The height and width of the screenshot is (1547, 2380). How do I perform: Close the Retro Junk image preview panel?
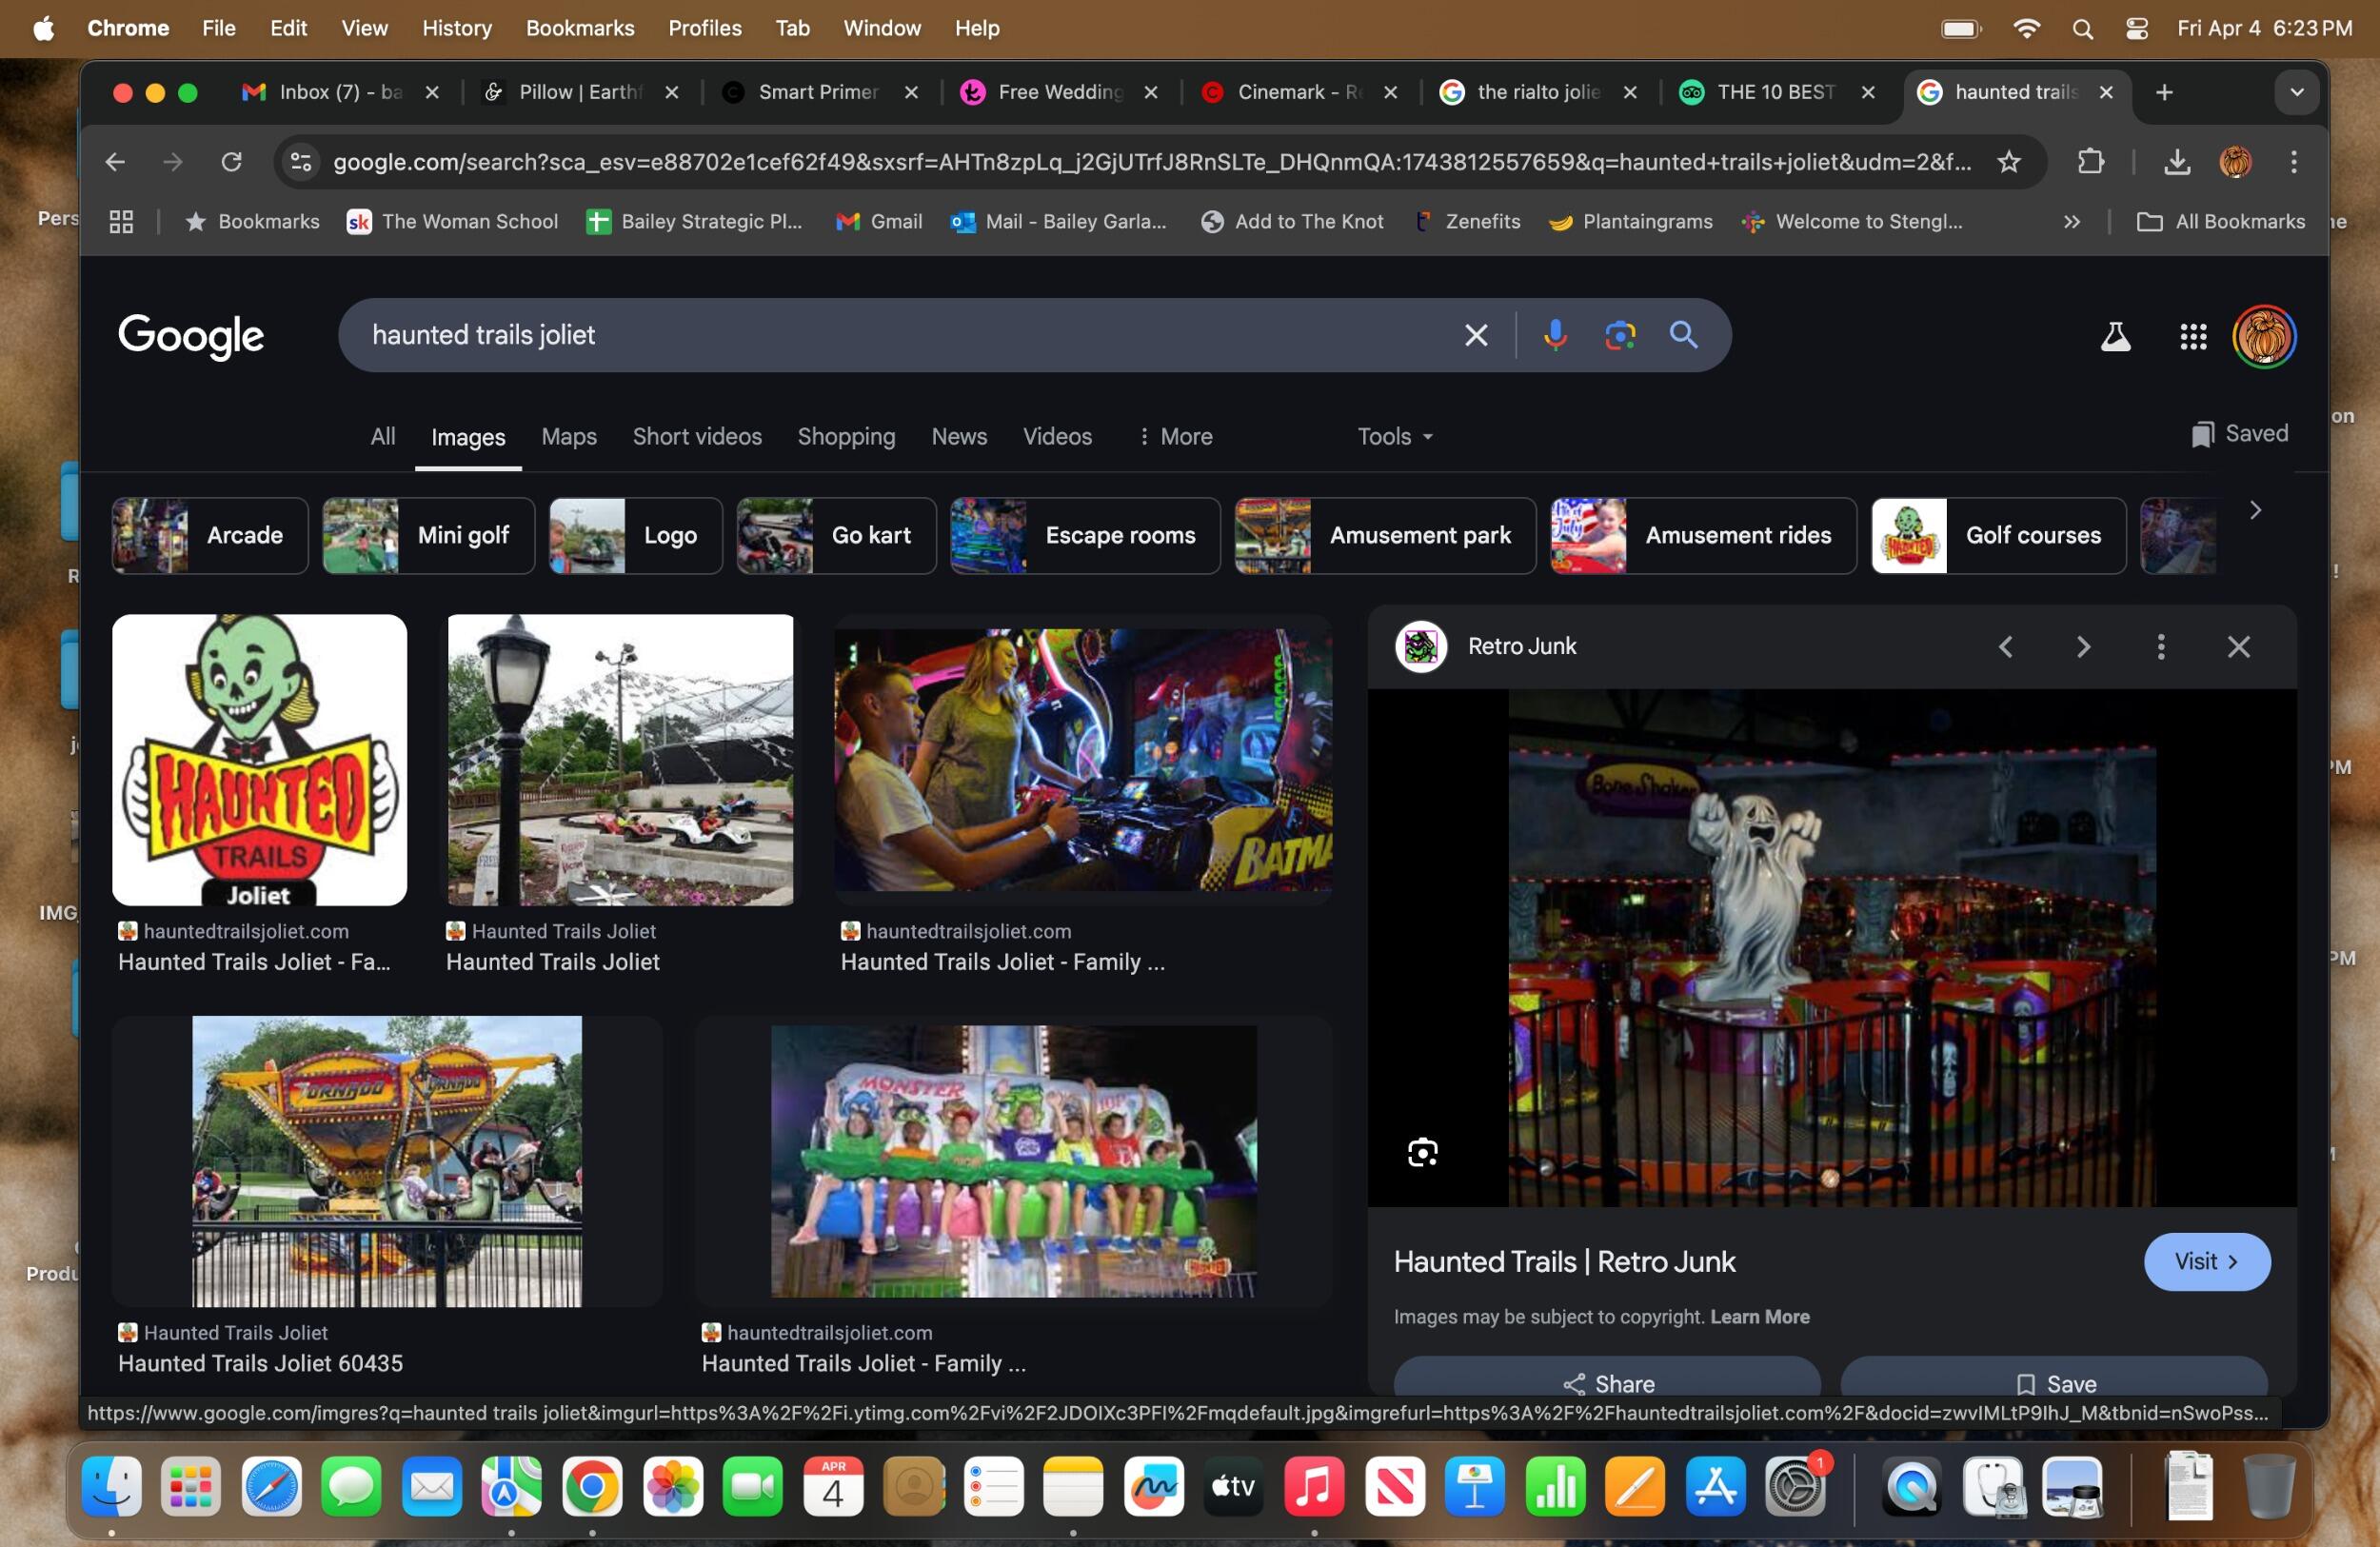(2239, 647)
